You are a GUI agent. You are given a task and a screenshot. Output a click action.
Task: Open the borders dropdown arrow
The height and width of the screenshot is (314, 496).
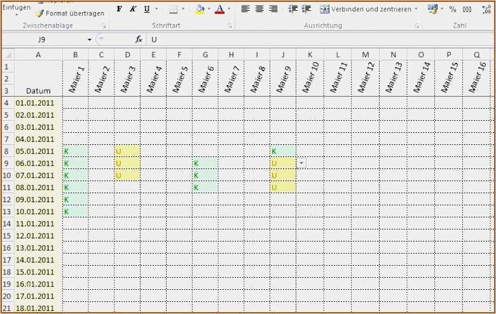[x=184, y=9]
